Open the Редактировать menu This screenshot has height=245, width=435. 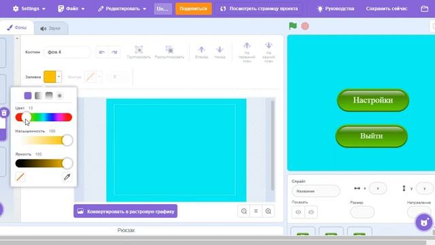pyautogui.click(x=122, y=9)
